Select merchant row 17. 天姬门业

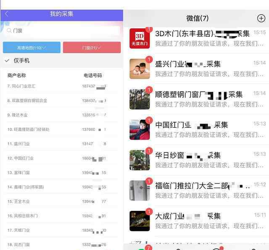pyautogui.click(x=62, y=230)
